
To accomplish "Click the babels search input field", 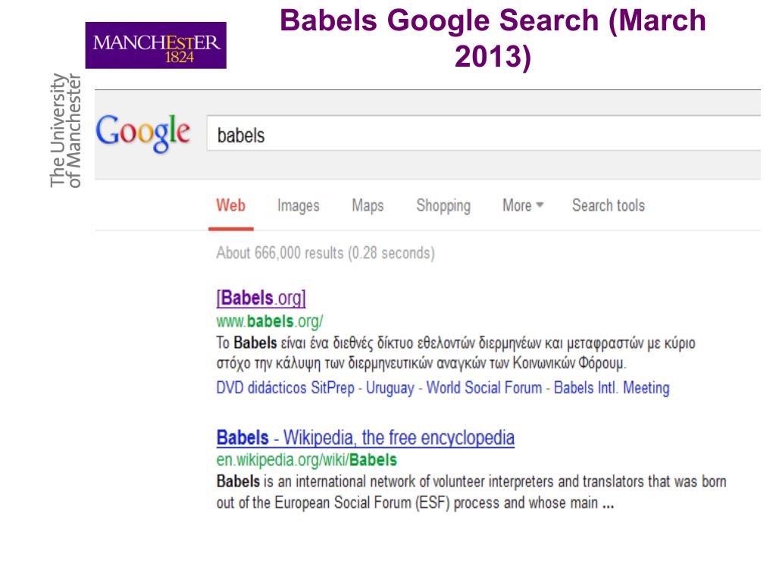I will click(x=483, y=133).
